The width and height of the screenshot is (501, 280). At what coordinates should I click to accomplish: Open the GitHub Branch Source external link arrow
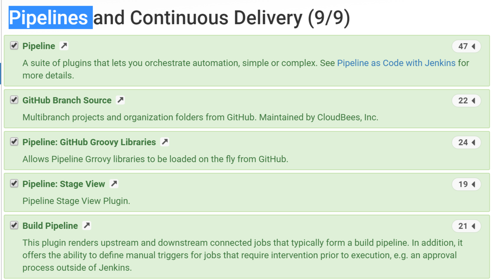pos(120,100)
